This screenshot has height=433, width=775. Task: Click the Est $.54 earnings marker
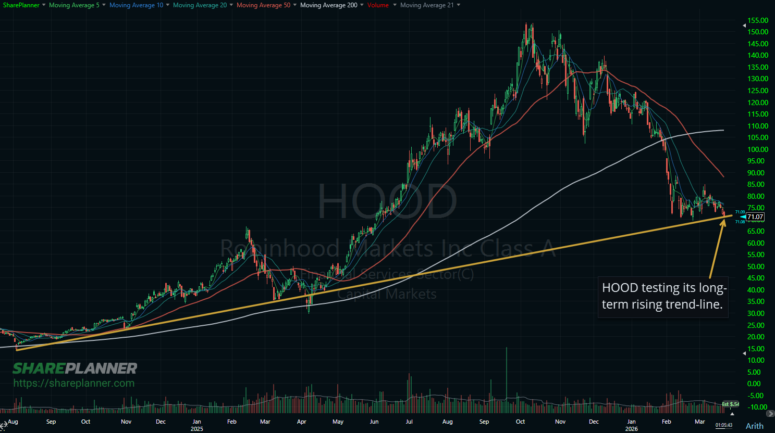[x=731, y=404]
